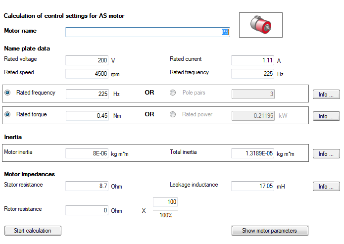Select the Rated frequency radio button

7,93
